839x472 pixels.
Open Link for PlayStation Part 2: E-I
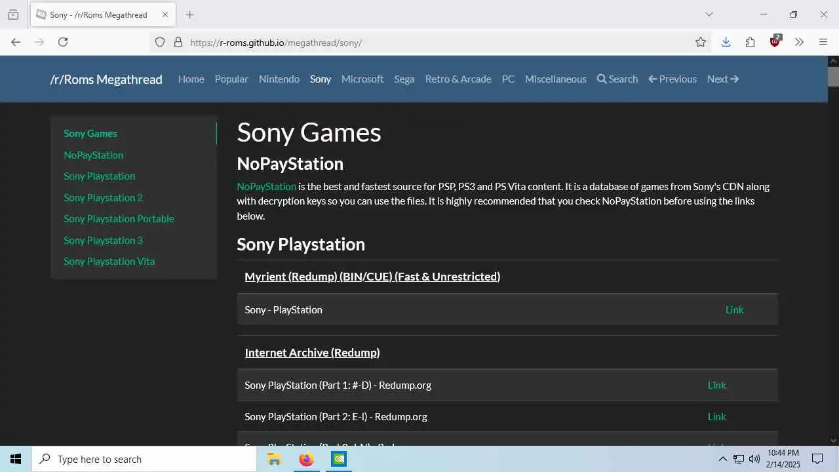pyautogui.click(x=716, y=416)
